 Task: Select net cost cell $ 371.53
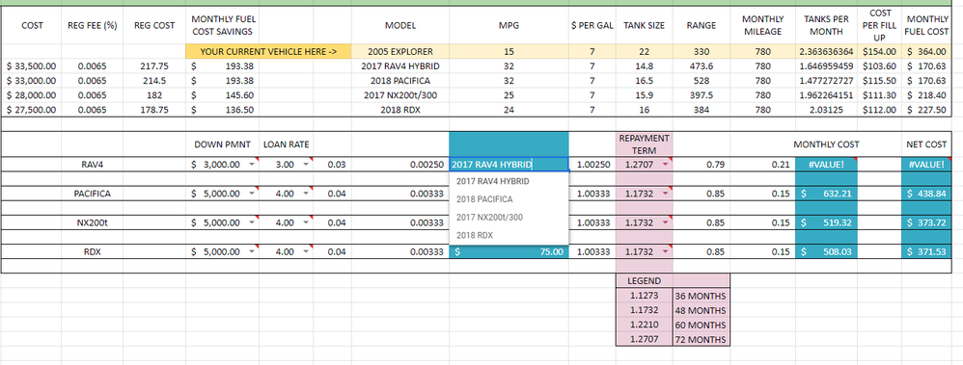(926, 251)
